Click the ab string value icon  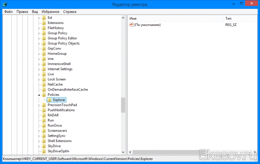(131, 25)
